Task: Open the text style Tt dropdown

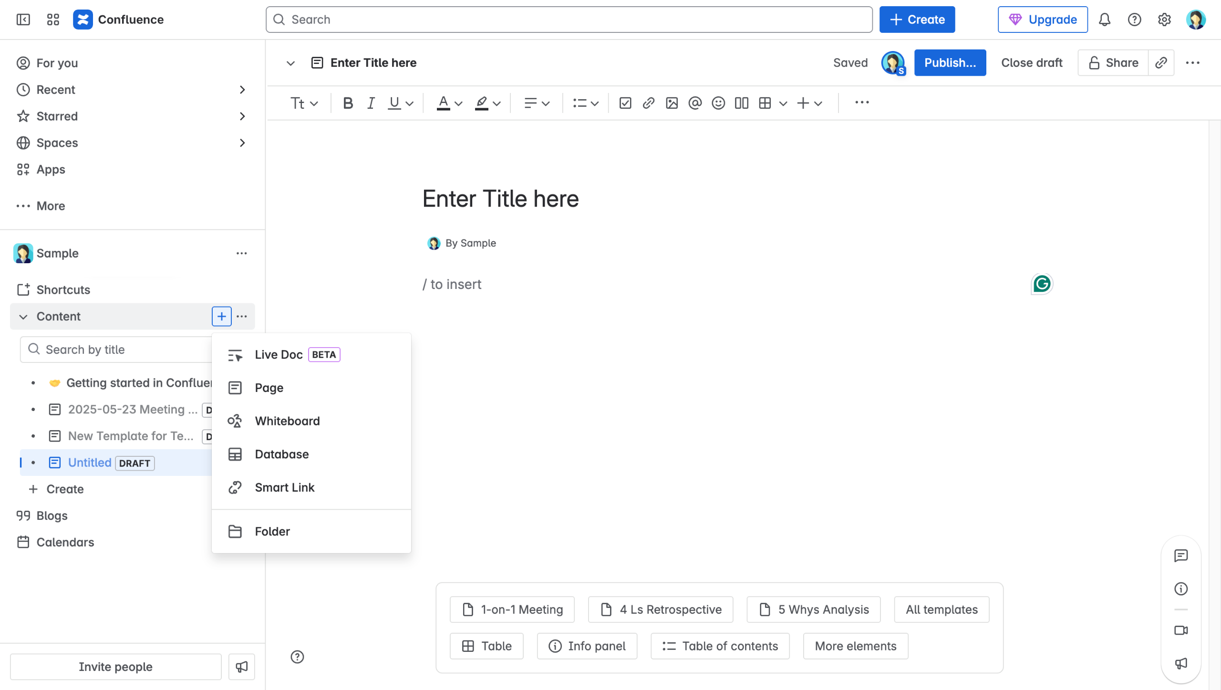Action: (x=304, y=103)
